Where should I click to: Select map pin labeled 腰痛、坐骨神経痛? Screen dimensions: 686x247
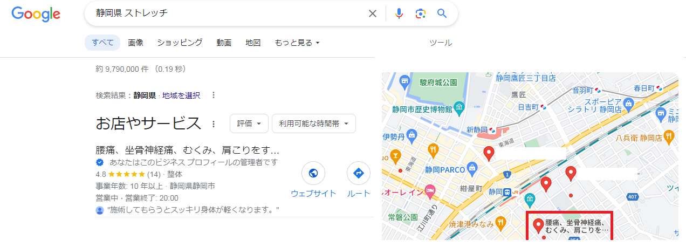pyautogui.click(x=538, y=225)
